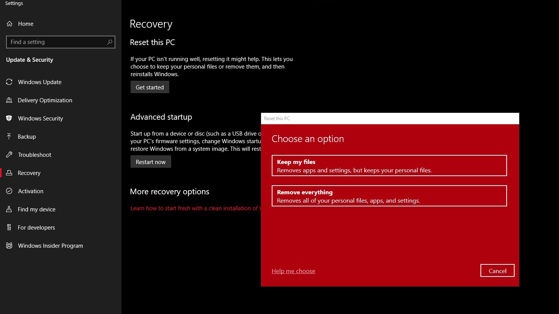Click the Home house icon
The image size is (559, 314).
tap(9, 24)
